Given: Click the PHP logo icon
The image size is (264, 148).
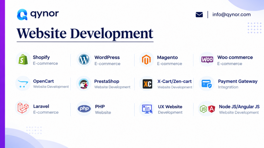Looking at the screenshot, I should coord(84,109).
